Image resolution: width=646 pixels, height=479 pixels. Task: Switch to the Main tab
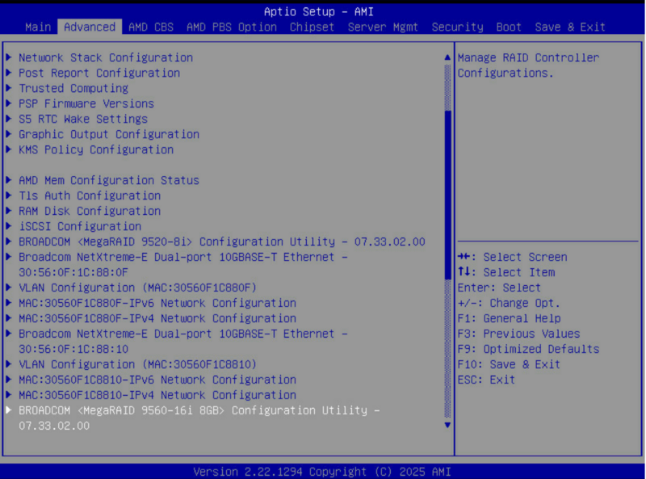tap(38, 27)
